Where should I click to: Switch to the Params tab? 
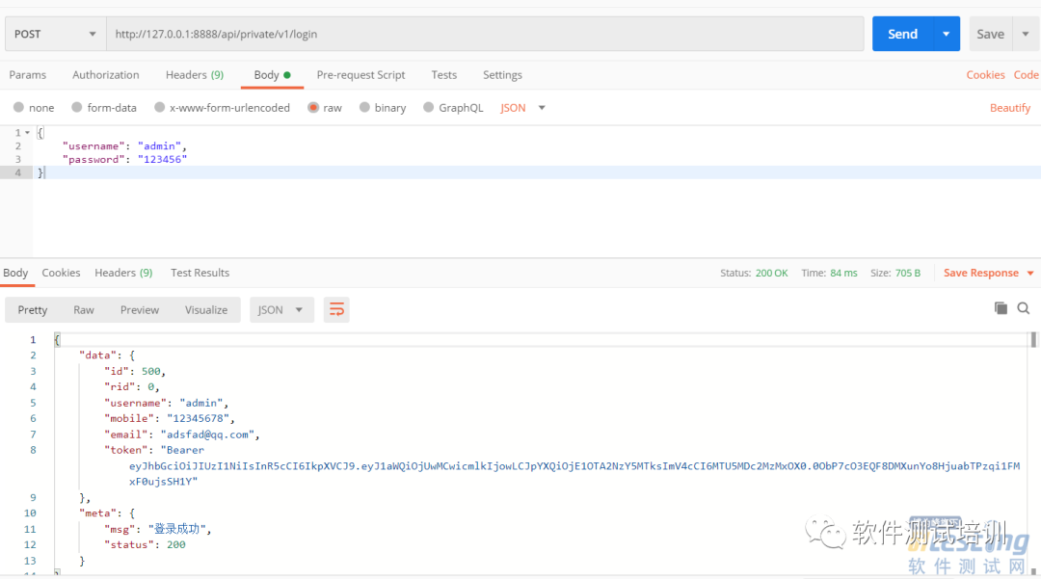coord(28,75)
